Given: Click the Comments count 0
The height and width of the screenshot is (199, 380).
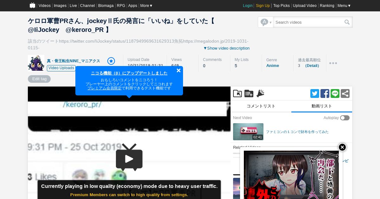Looking at the screenshot, I should coord(204,66).
